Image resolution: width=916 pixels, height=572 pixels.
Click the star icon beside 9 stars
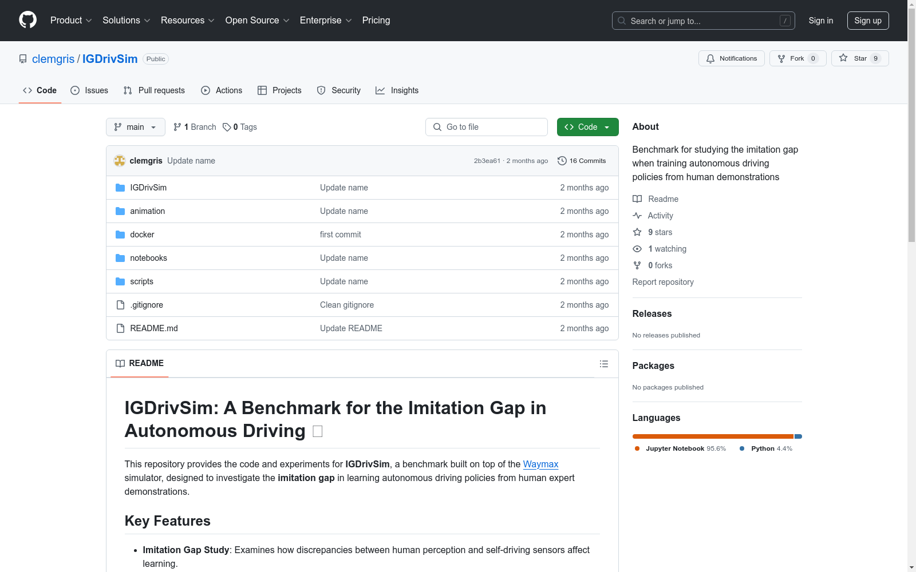[x=637, y=232]
